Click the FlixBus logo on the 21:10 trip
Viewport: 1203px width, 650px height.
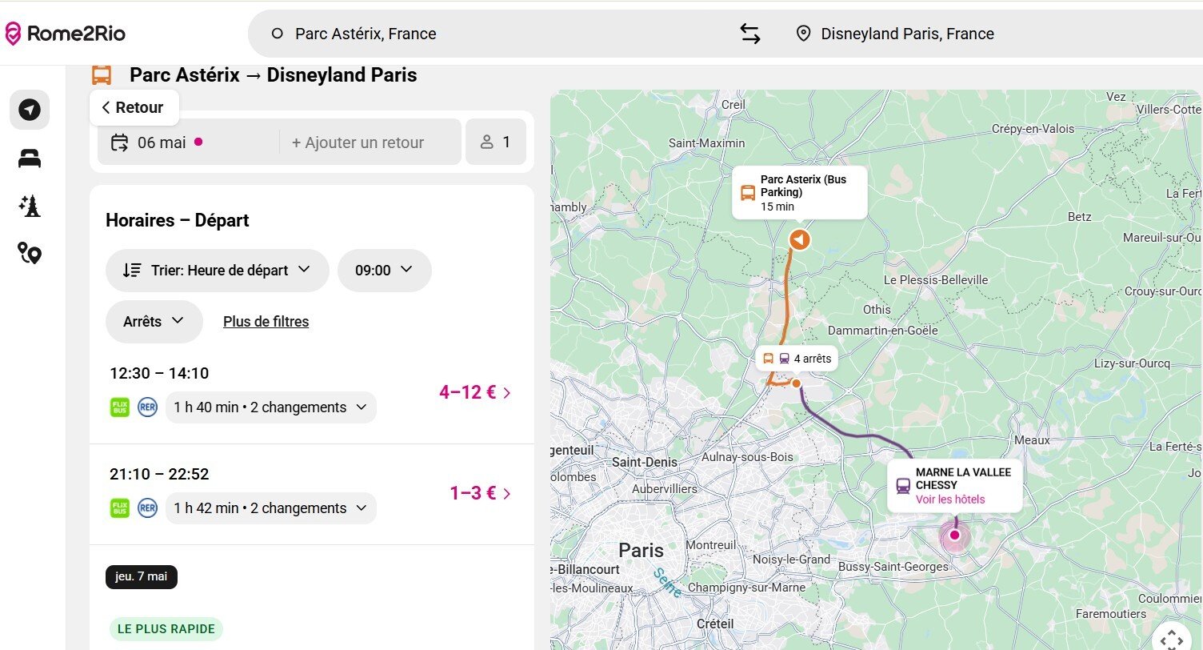[x=119, y=508]
